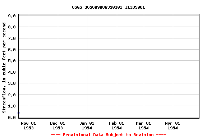The width and height of the screenshot is (207, 138).
Task: Click the 7.0 y-axis value
Action: tap(12, 38)
